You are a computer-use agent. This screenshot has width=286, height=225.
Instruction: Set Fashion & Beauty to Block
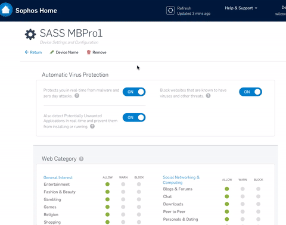pos(139,192)
